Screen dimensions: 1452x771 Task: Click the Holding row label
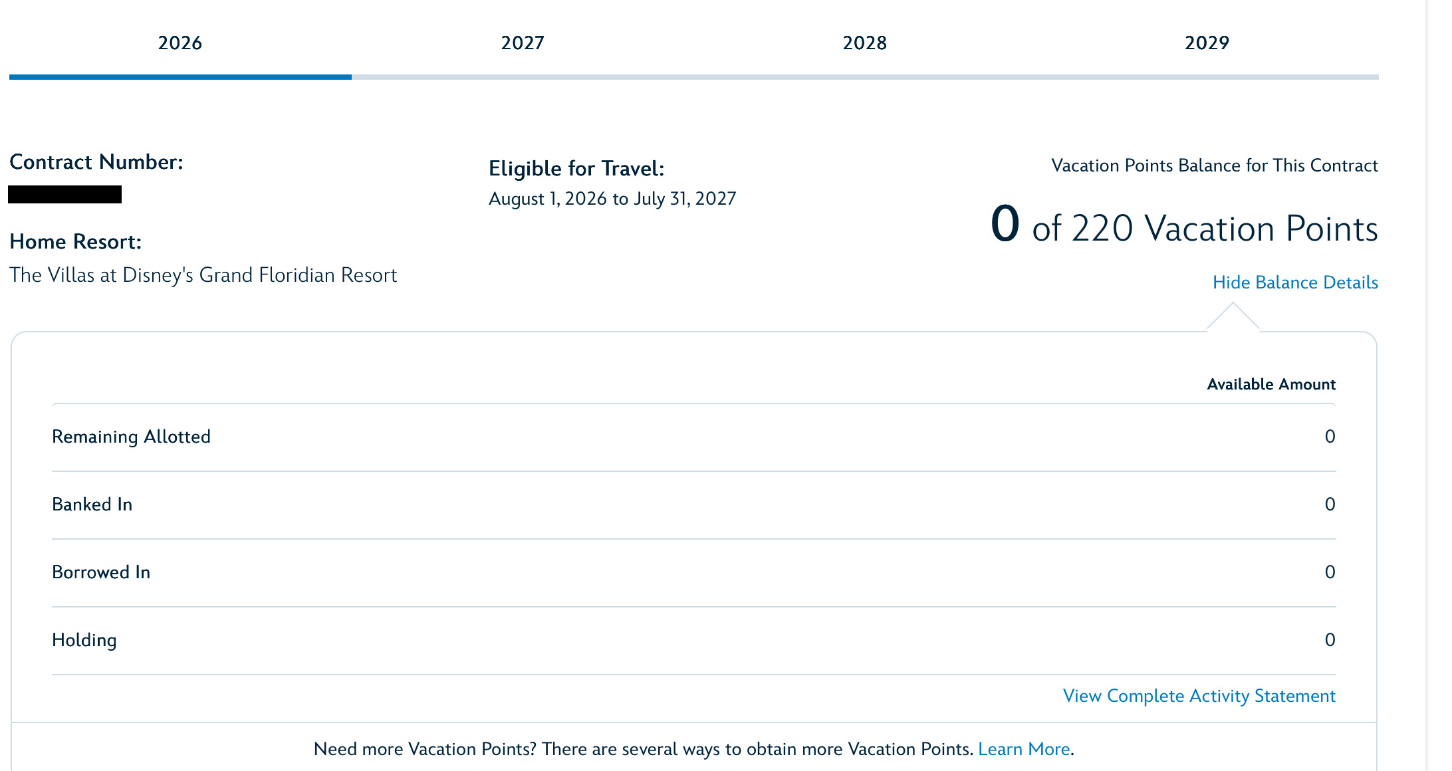[84, 640]
